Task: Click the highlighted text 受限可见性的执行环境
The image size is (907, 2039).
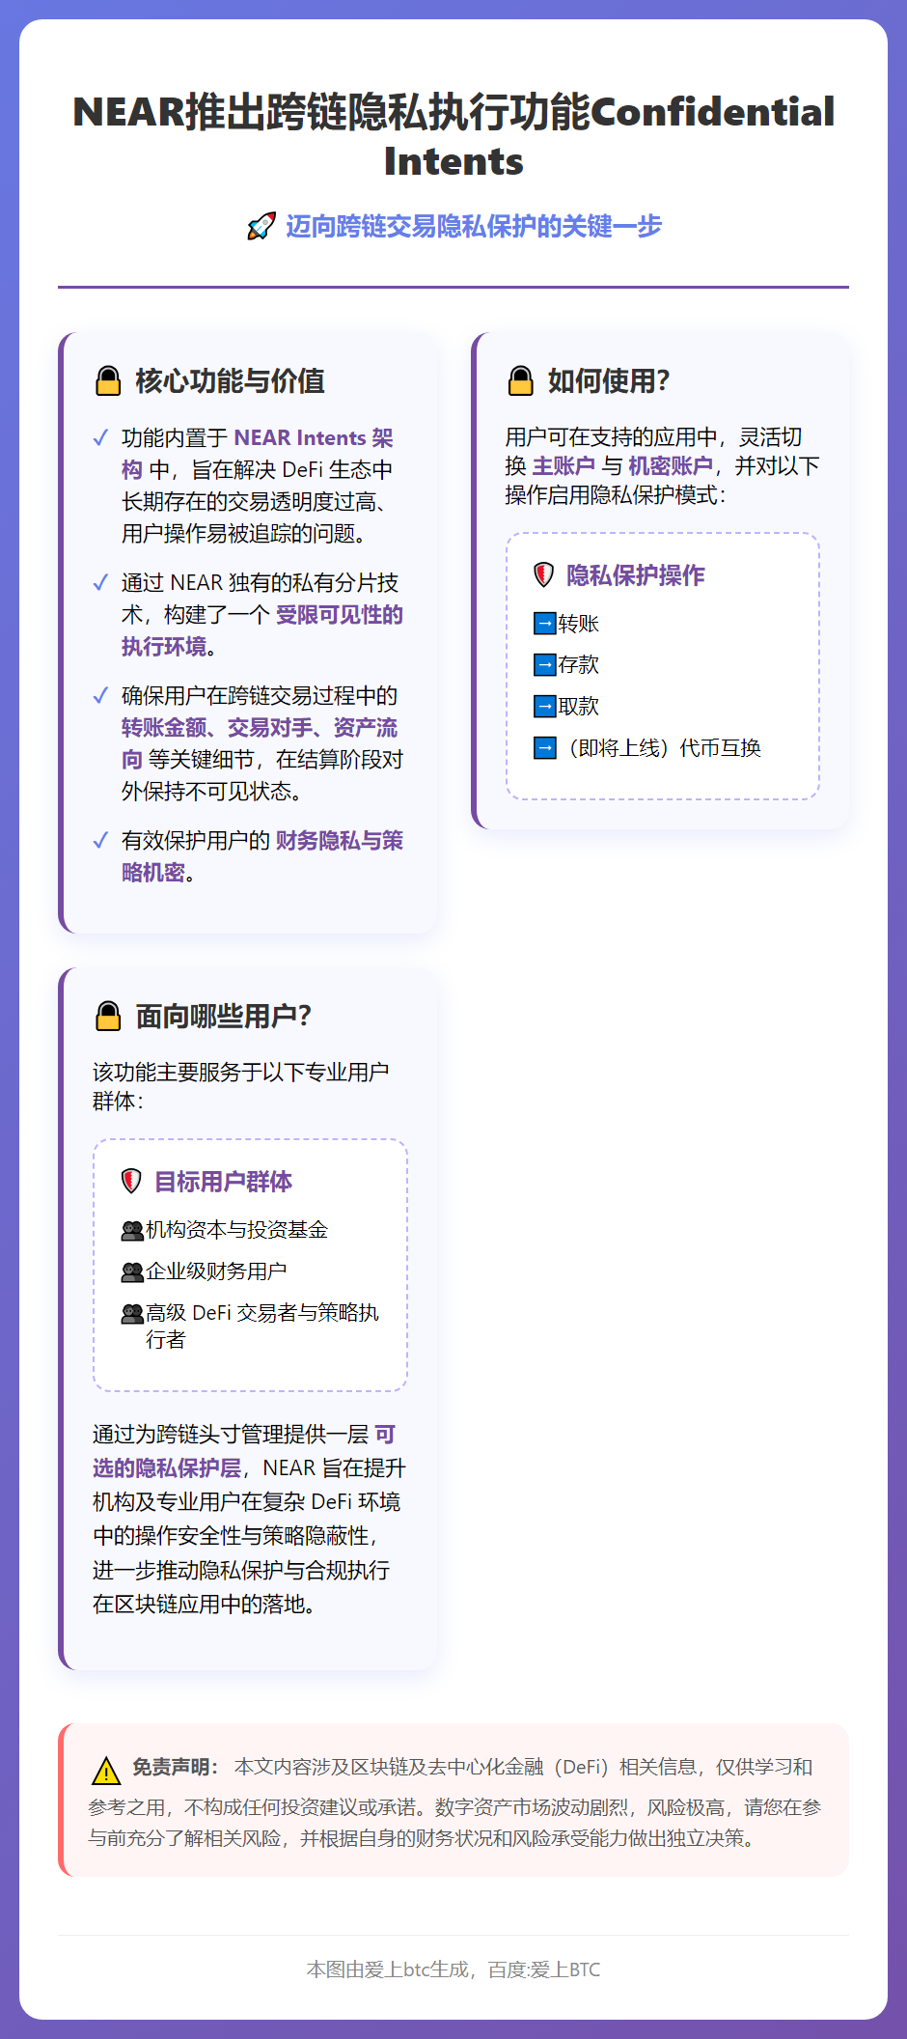Action: coord(262,630)
